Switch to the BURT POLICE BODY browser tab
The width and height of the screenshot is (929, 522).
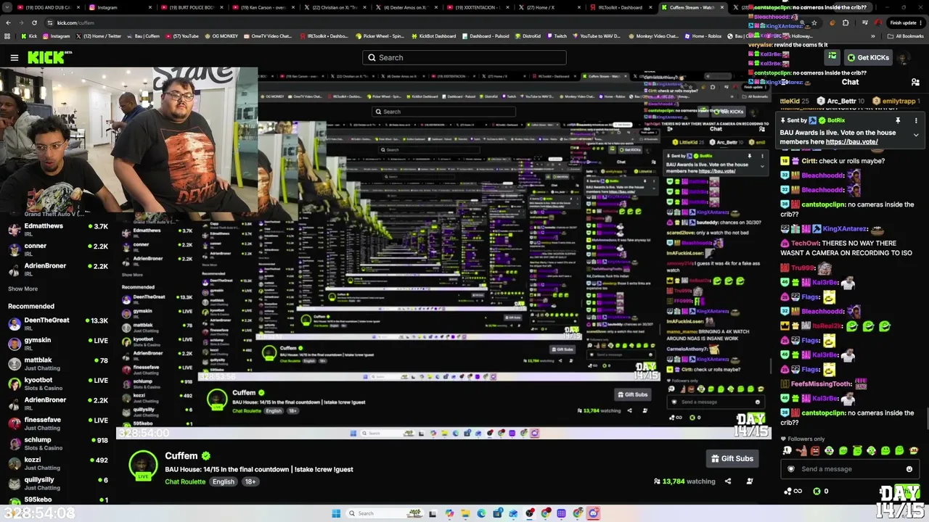tap(191, 7)
